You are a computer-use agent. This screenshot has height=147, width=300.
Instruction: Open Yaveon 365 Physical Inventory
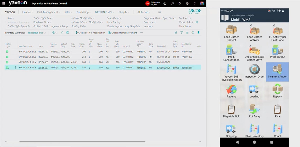click(231, 73)
